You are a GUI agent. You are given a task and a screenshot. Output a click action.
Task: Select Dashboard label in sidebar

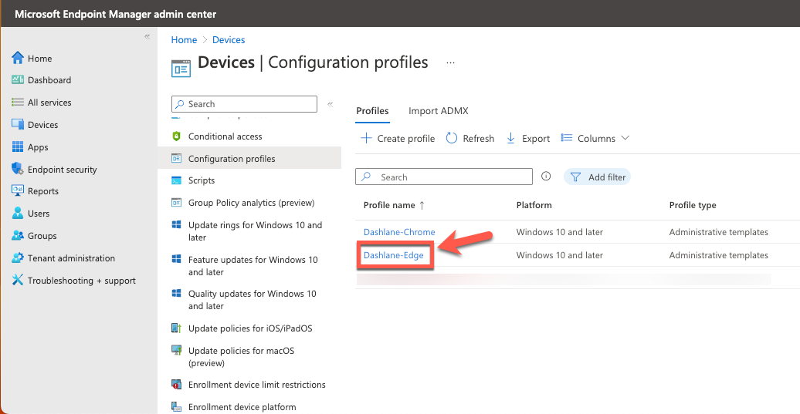tap(49, 80)
